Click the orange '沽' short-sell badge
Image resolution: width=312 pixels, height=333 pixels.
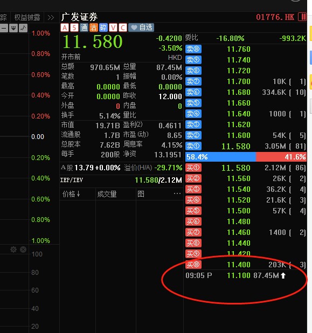(94, 27)
